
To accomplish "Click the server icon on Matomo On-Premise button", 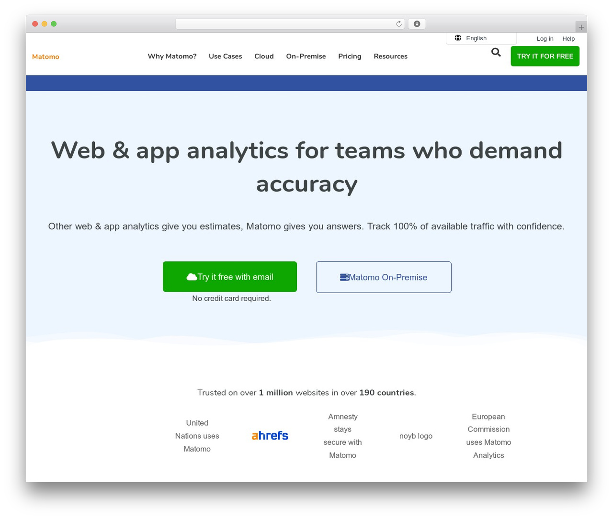I will click(x=344, y=277).
